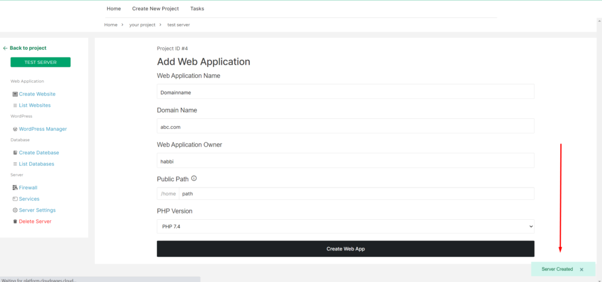Focus the Domain Name field with abc.com
Screen dimensions: 602x282
[x=346, y=126]
